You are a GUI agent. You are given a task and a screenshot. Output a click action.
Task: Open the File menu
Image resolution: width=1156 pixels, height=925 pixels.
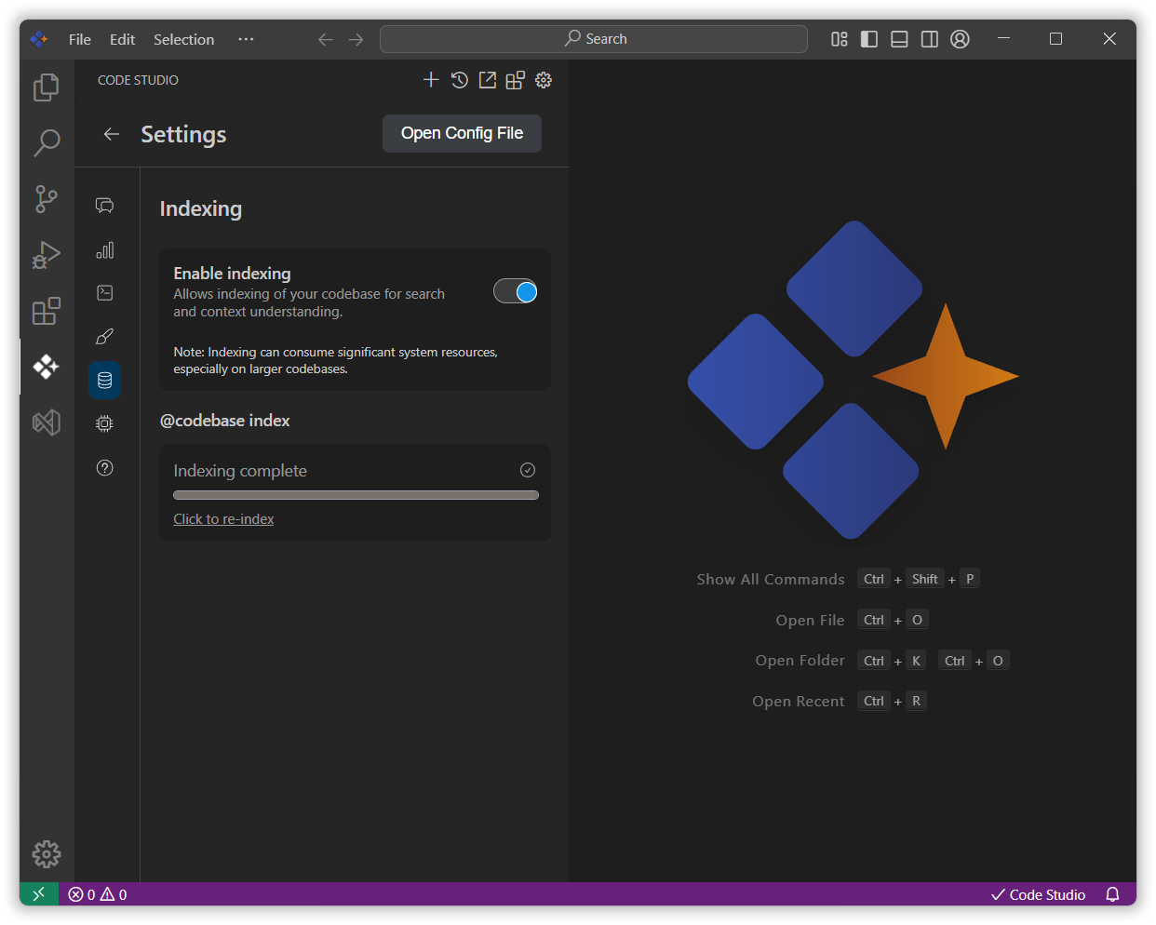pos(80,39)
